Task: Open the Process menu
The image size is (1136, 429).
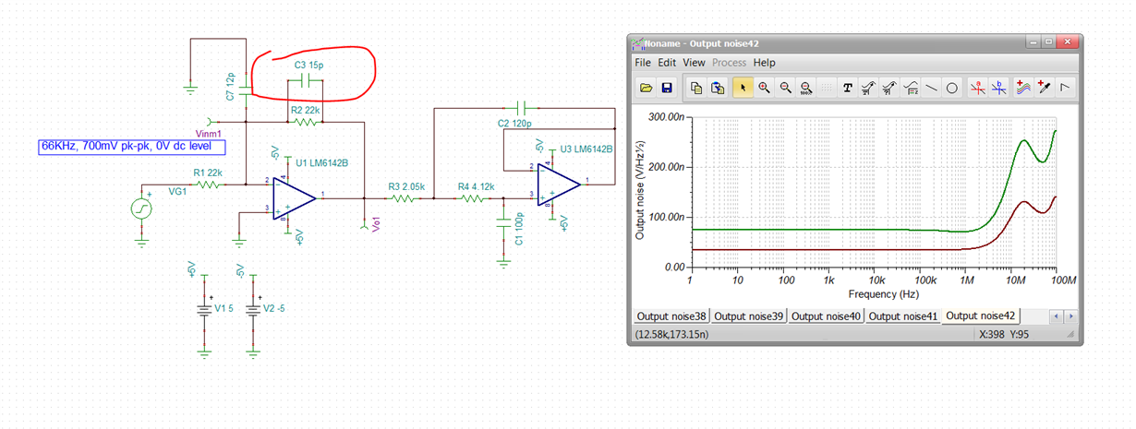Action: pos(729,63)
